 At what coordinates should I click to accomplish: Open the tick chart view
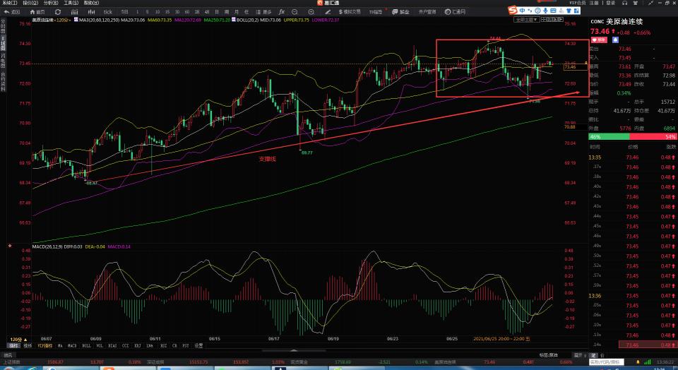[x=107, y=12]
